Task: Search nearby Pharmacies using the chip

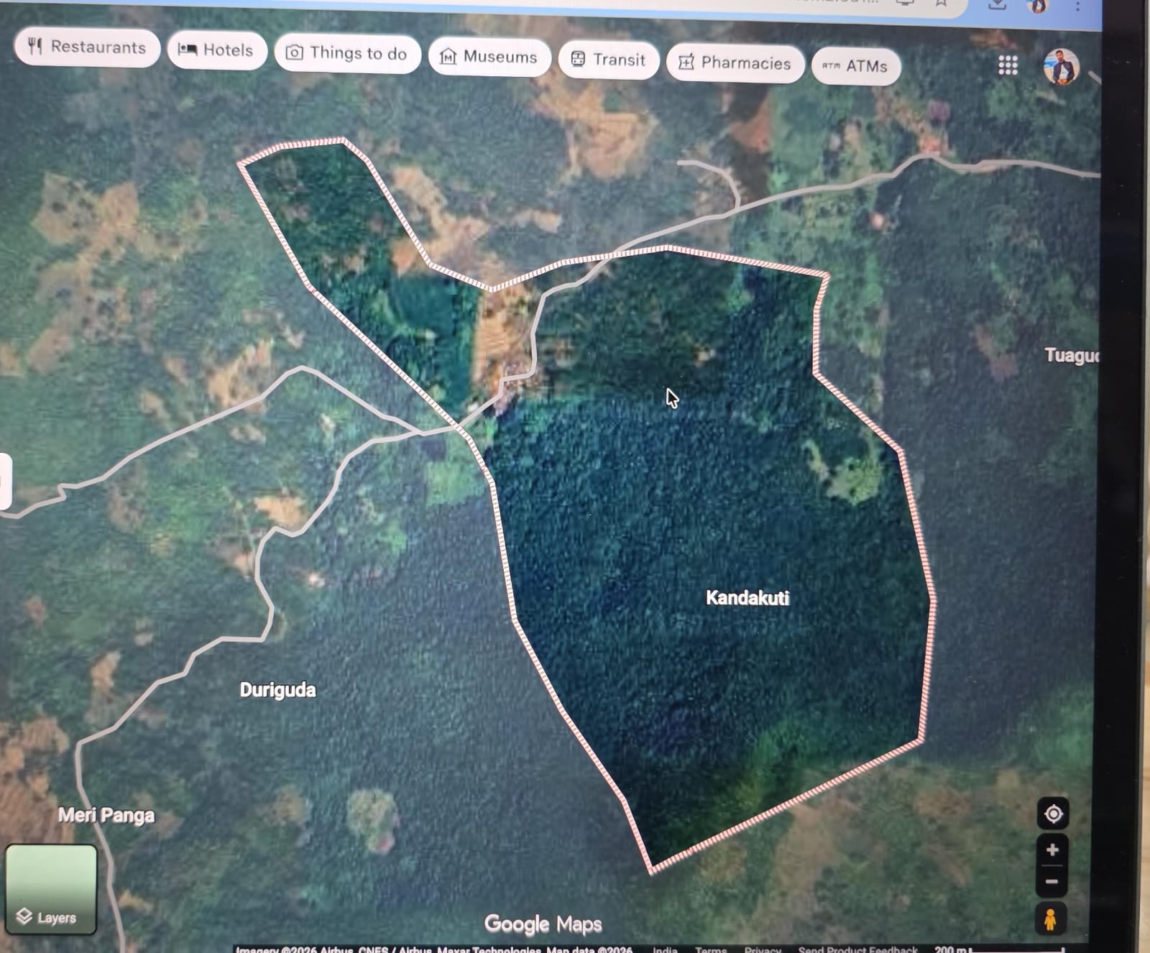Action: pos(735,64)
